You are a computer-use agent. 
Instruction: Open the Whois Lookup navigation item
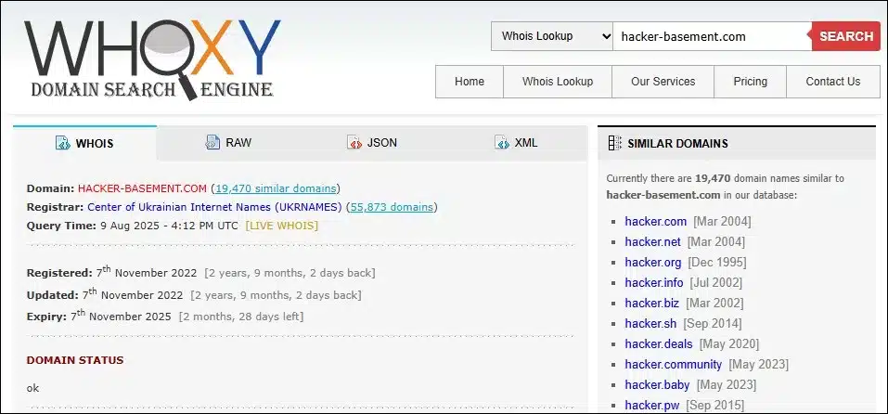pos(558,82)
